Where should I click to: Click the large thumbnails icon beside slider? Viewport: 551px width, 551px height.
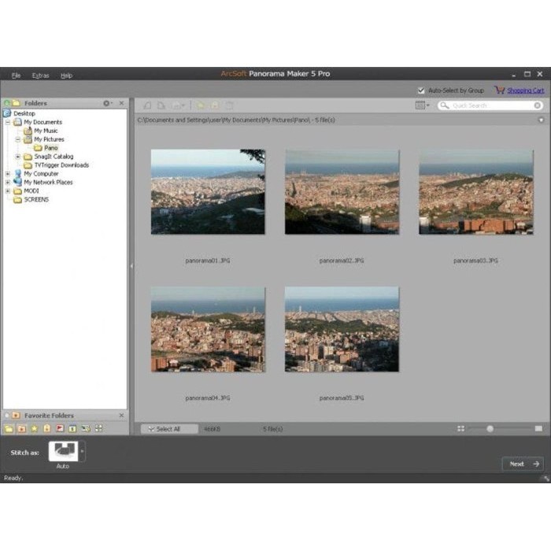click(538, 429)
